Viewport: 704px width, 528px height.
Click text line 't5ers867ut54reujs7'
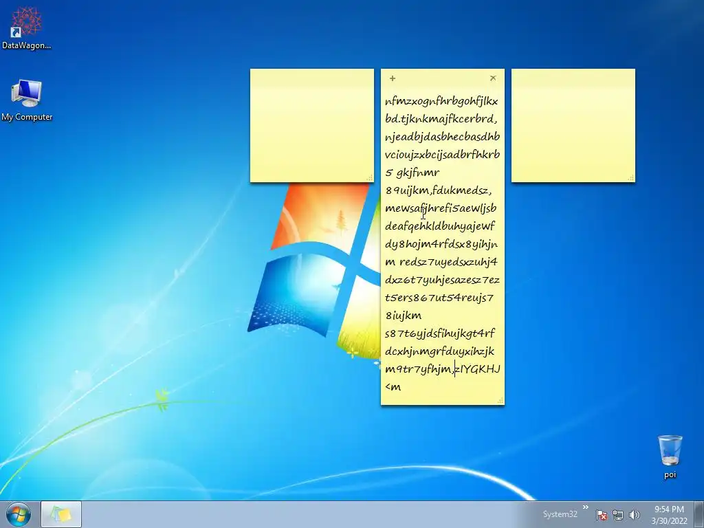click(x=439, y=298)
